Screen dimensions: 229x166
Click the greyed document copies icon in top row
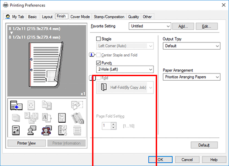[47, 105]
